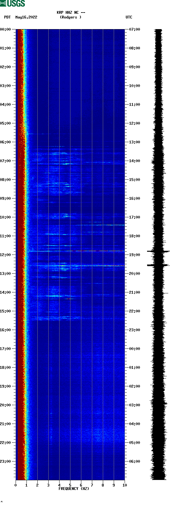Click the 6 Hz frequency tick label
This screenshot has height=505, width=172.
coord(81,486)
